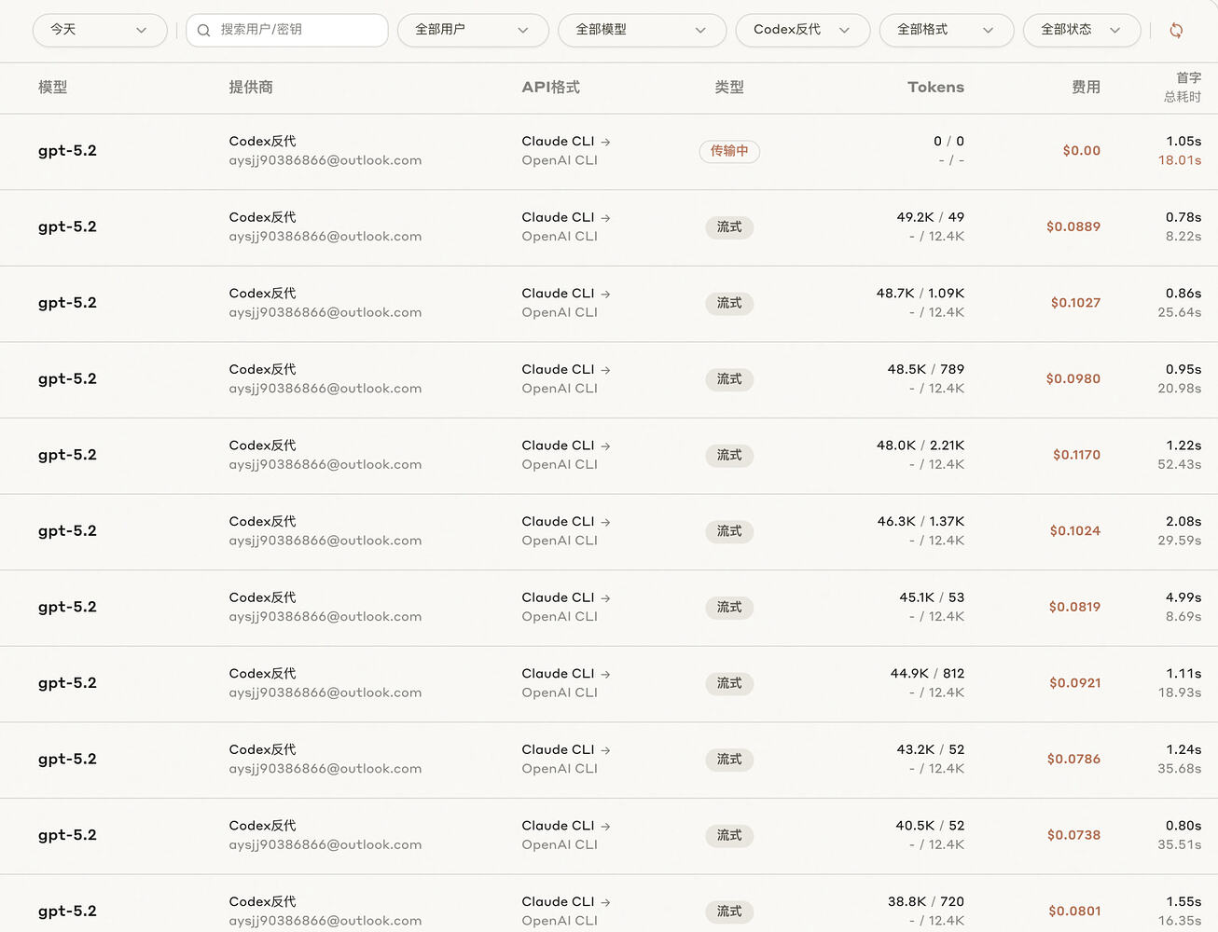Expand the 全部状态 status filter
The height and width of the screenshot is (932, 1218).
coord(1082,30)
